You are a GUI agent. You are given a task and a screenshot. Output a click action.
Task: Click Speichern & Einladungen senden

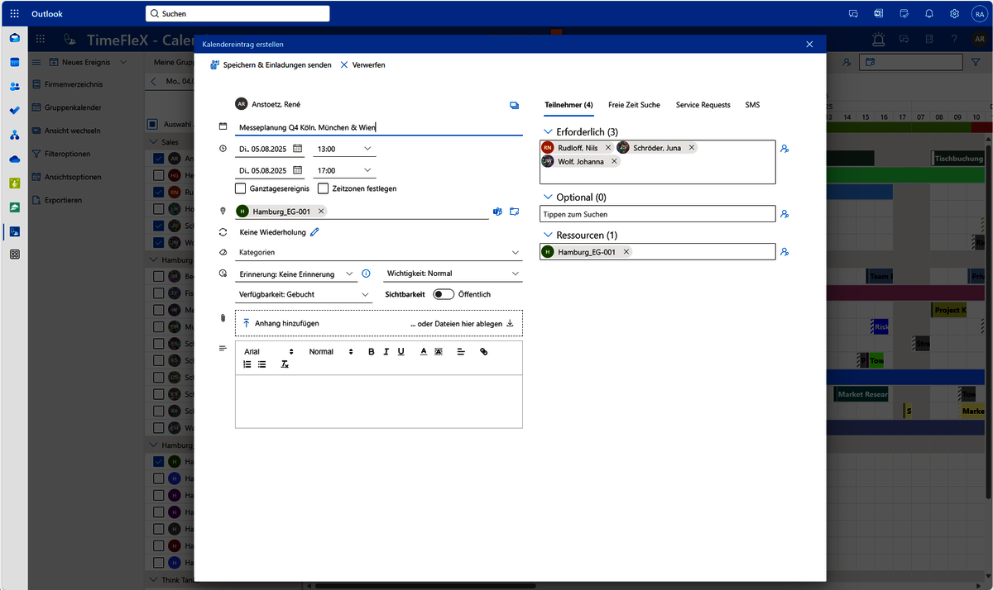pos(271,65)
